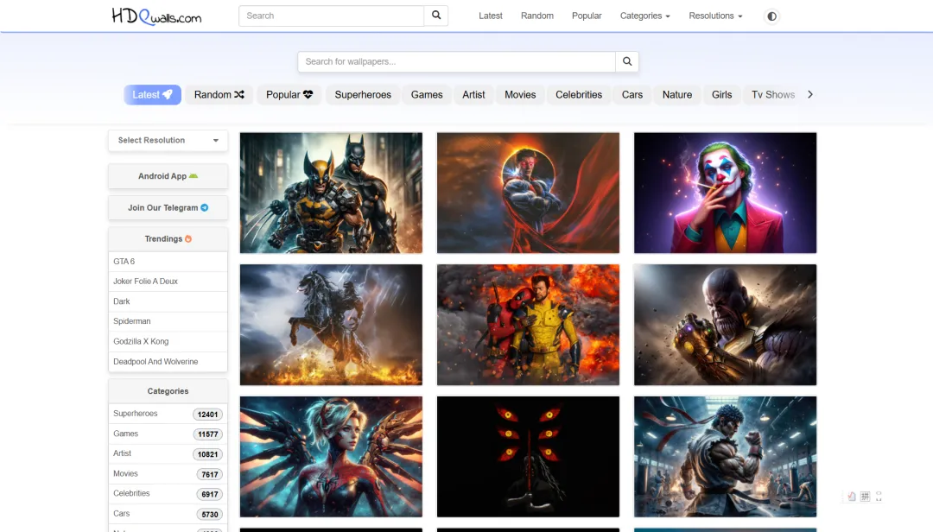Viewport: 933px width, 532px height.
Task: Open the Superheroes category in the sidebar
Action: (x=136, y=414)
